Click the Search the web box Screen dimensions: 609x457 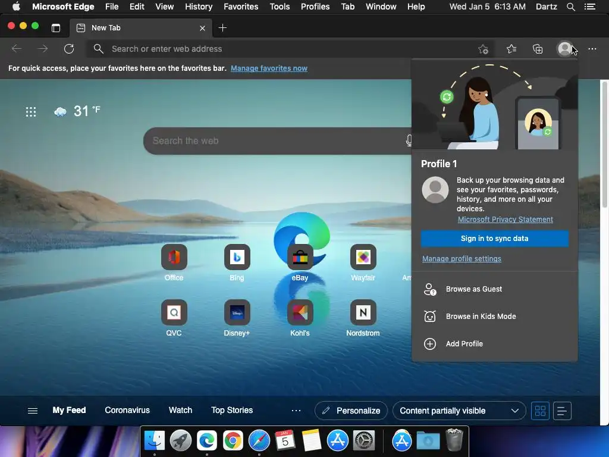click(x=278, y=140)
